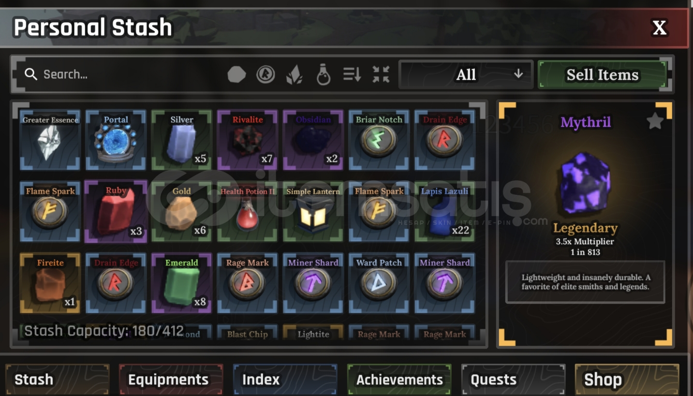
Task: Favorite Mythril with the star icon
Action: (x=655, y=121)
